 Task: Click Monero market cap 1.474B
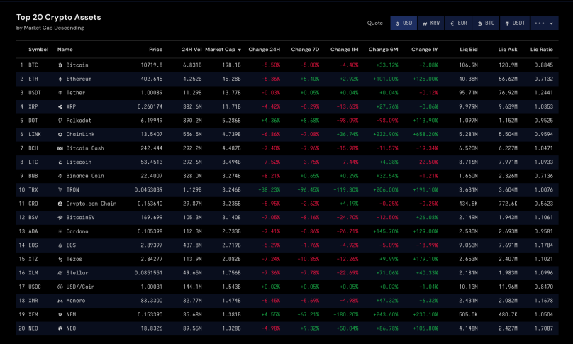(x=231, y=301)
